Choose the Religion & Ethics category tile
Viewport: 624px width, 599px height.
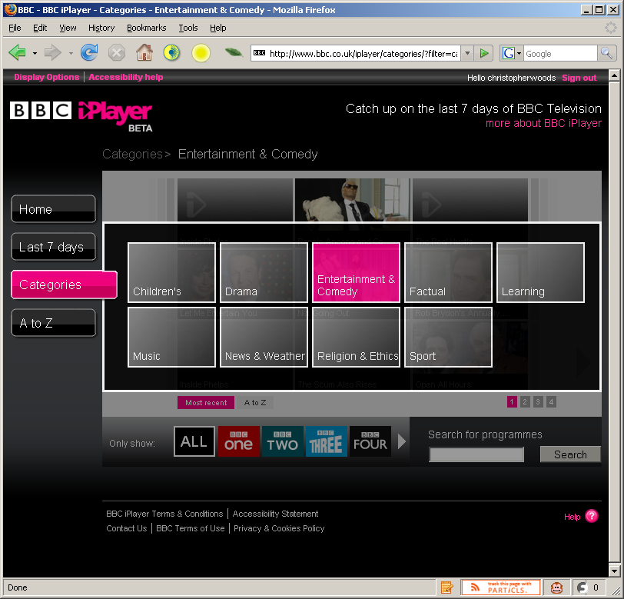click(356, 337)
